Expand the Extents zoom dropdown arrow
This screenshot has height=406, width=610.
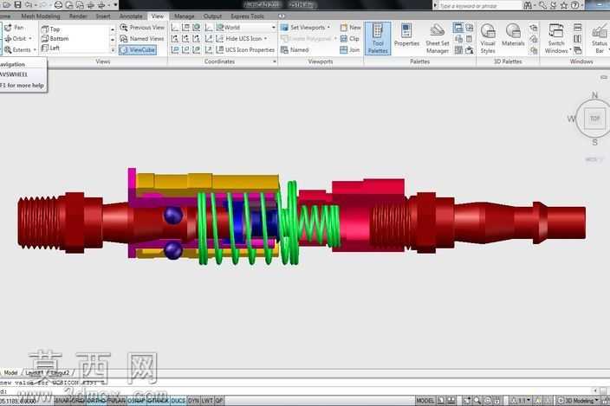[x=35, y=49]
